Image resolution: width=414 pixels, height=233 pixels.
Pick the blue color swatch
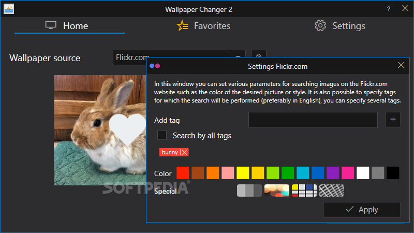pyautogui.click(x=318, y=173)
